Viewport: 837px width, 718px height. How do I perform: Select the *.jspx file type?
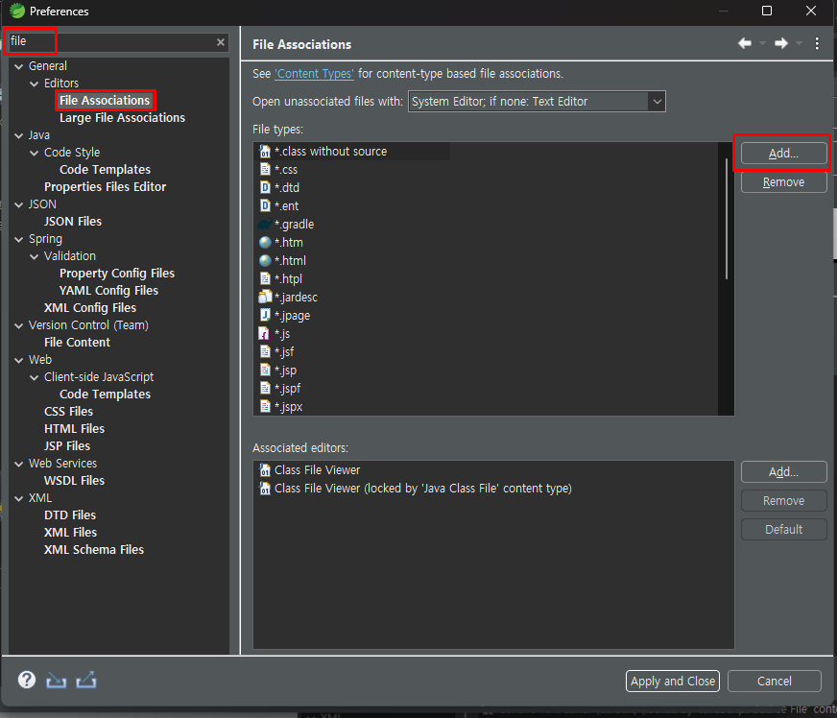281,406
